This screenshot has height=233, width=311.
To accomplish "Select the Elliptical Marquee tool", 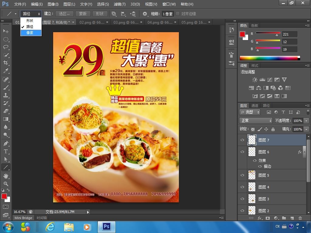I will coord(6,39).
